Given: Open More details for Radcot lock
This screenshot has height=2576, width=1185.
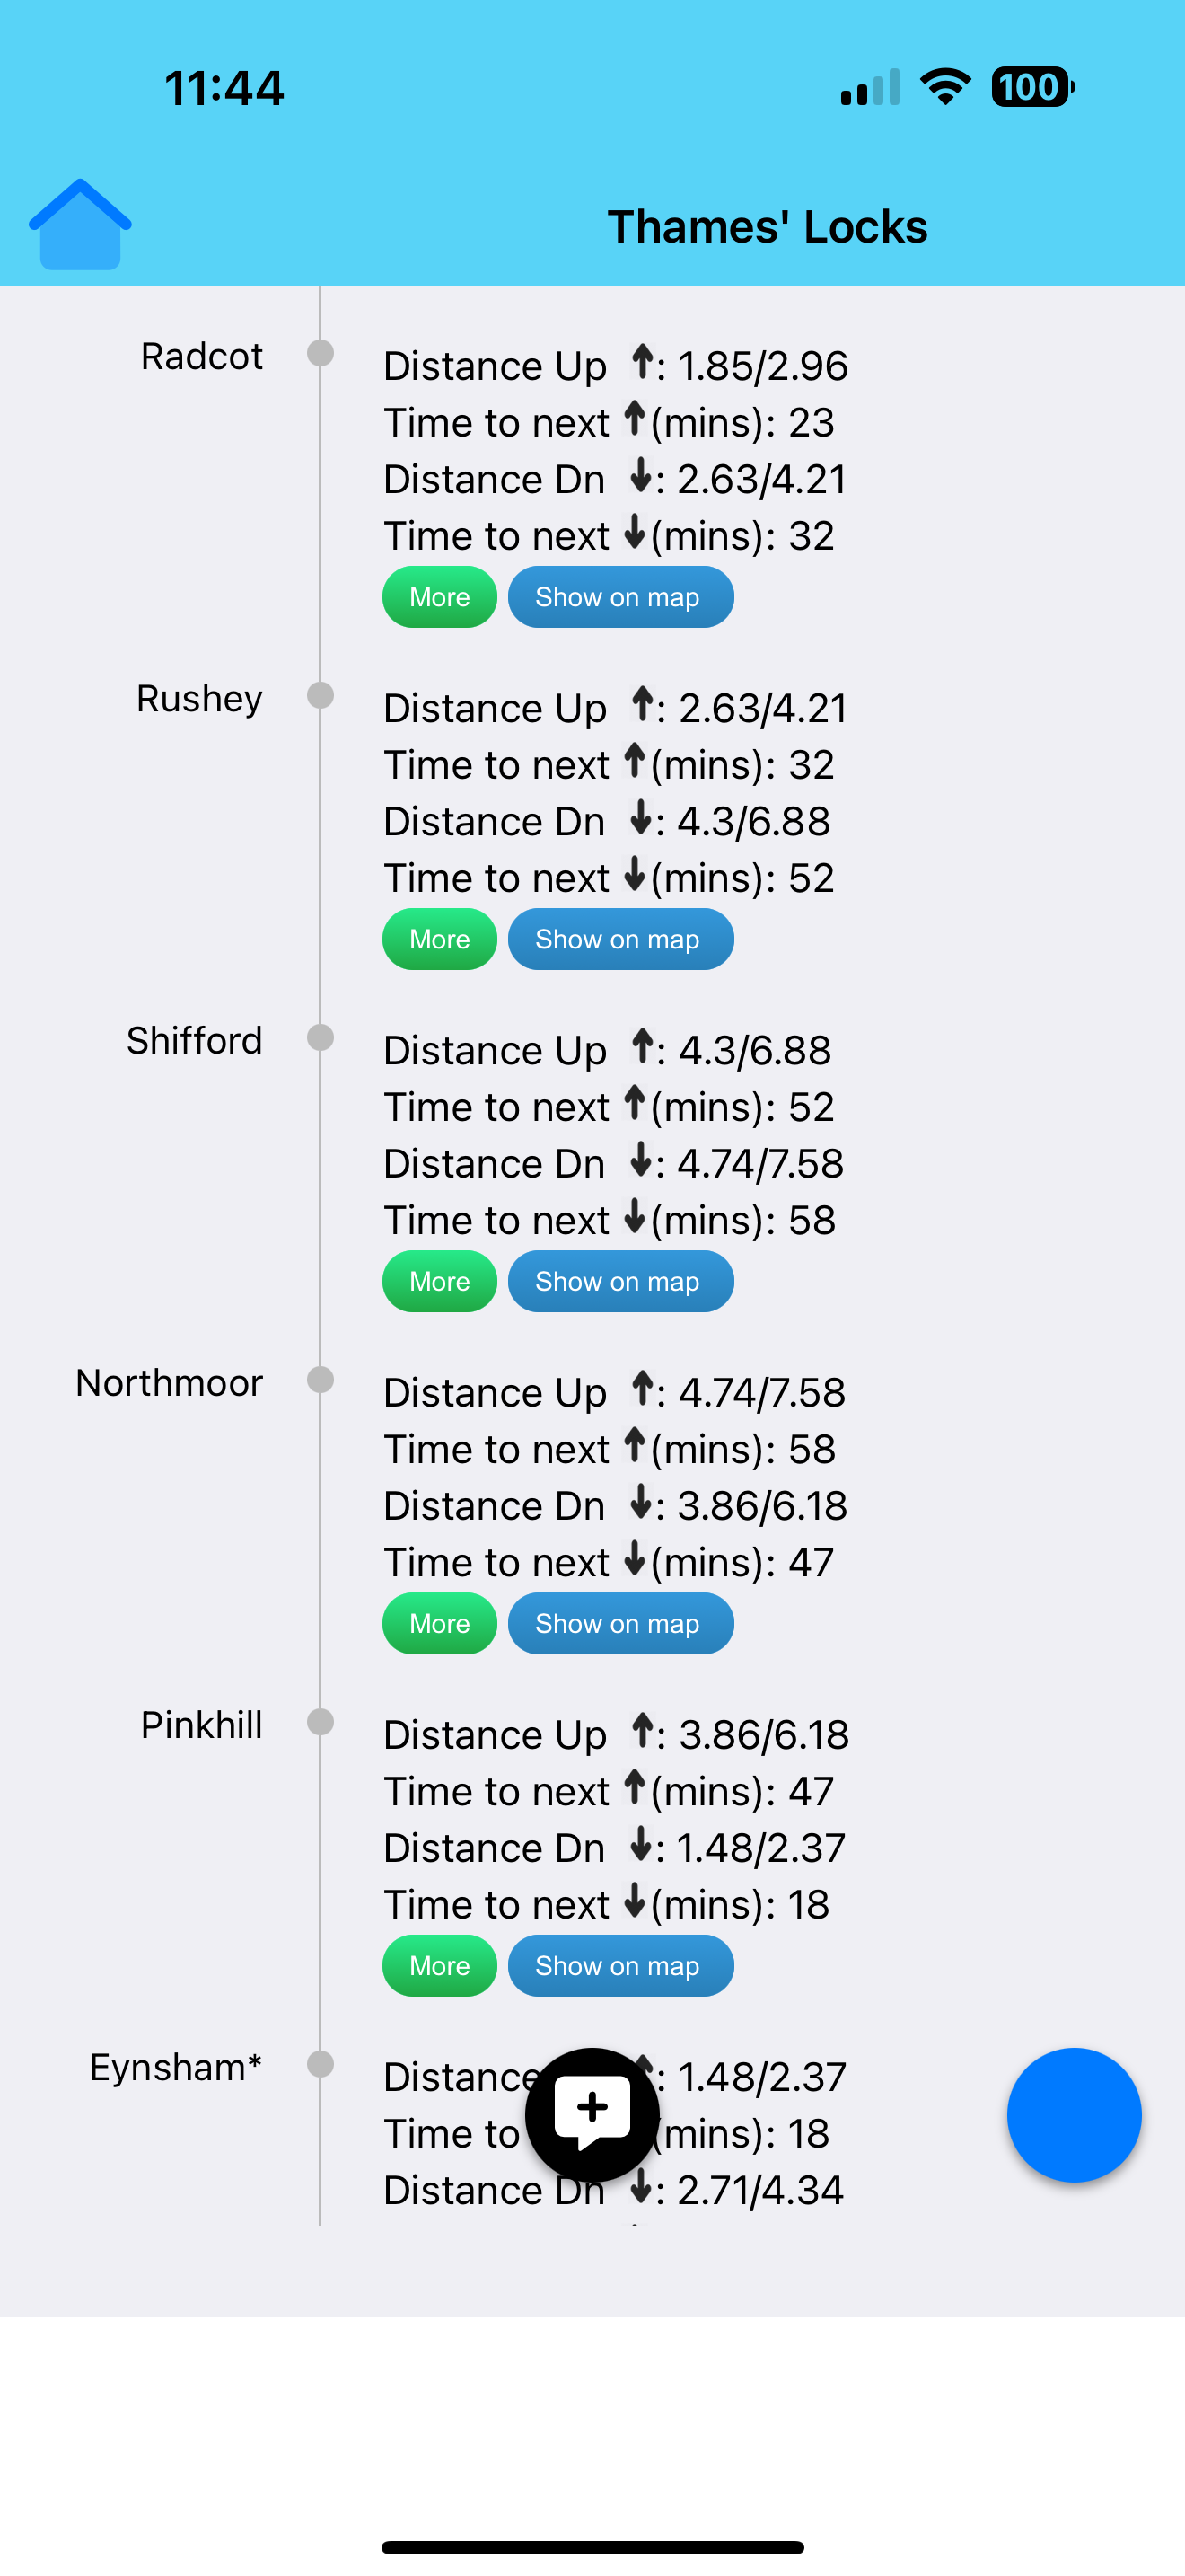Looking at the screenshot, I should click(x=440, y=597).
